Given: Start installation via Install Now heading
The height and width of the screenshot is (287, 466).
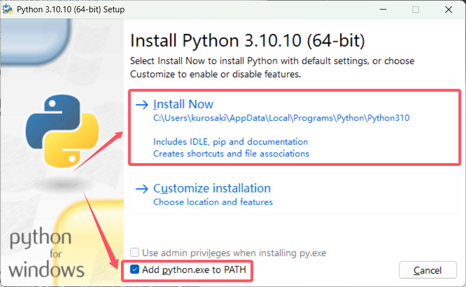Looking at the screenshot, I should 183,104.
